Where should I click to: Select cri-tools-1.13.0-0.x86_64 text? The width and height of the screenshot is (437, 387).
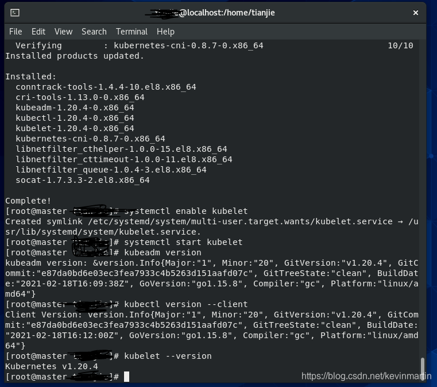pyautogui.click(x=80, y=97)
